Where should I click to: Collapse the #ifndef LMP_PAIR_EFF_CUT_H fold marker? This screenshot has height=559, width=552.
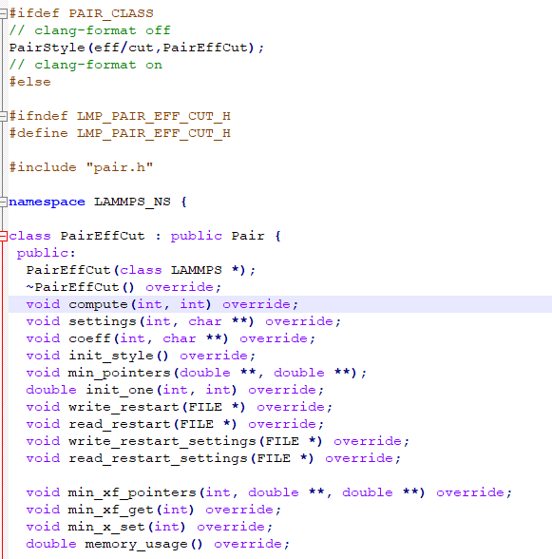(3, 116)
